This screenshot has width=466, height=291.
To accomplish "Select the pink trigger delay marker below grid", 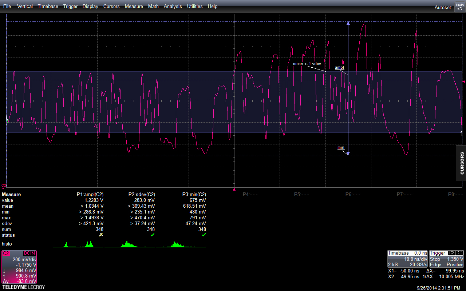I will (234, 189).
